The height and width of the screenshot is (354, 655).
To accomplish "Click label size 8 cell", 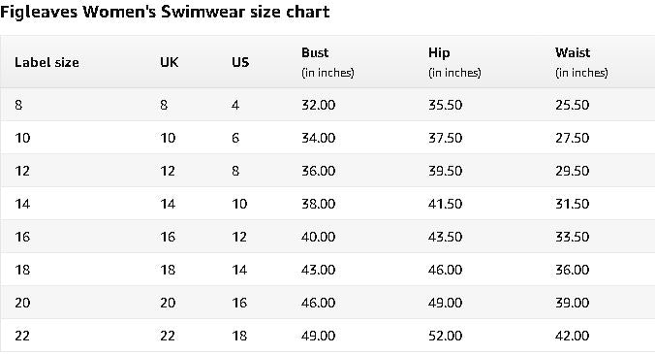I will point(18,105).
